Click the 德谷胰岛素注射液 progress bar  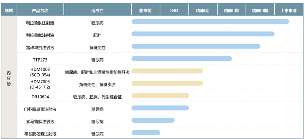click(x=146, y=133)
